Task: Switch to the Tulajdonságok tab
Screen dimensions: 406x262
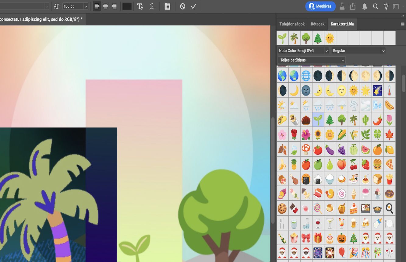Action: tap(292, 24)
